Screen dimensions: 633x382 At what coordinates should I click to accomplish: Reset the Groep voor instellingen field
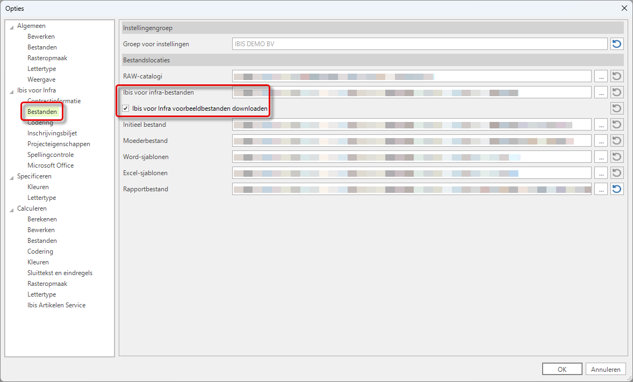(617, 44)
